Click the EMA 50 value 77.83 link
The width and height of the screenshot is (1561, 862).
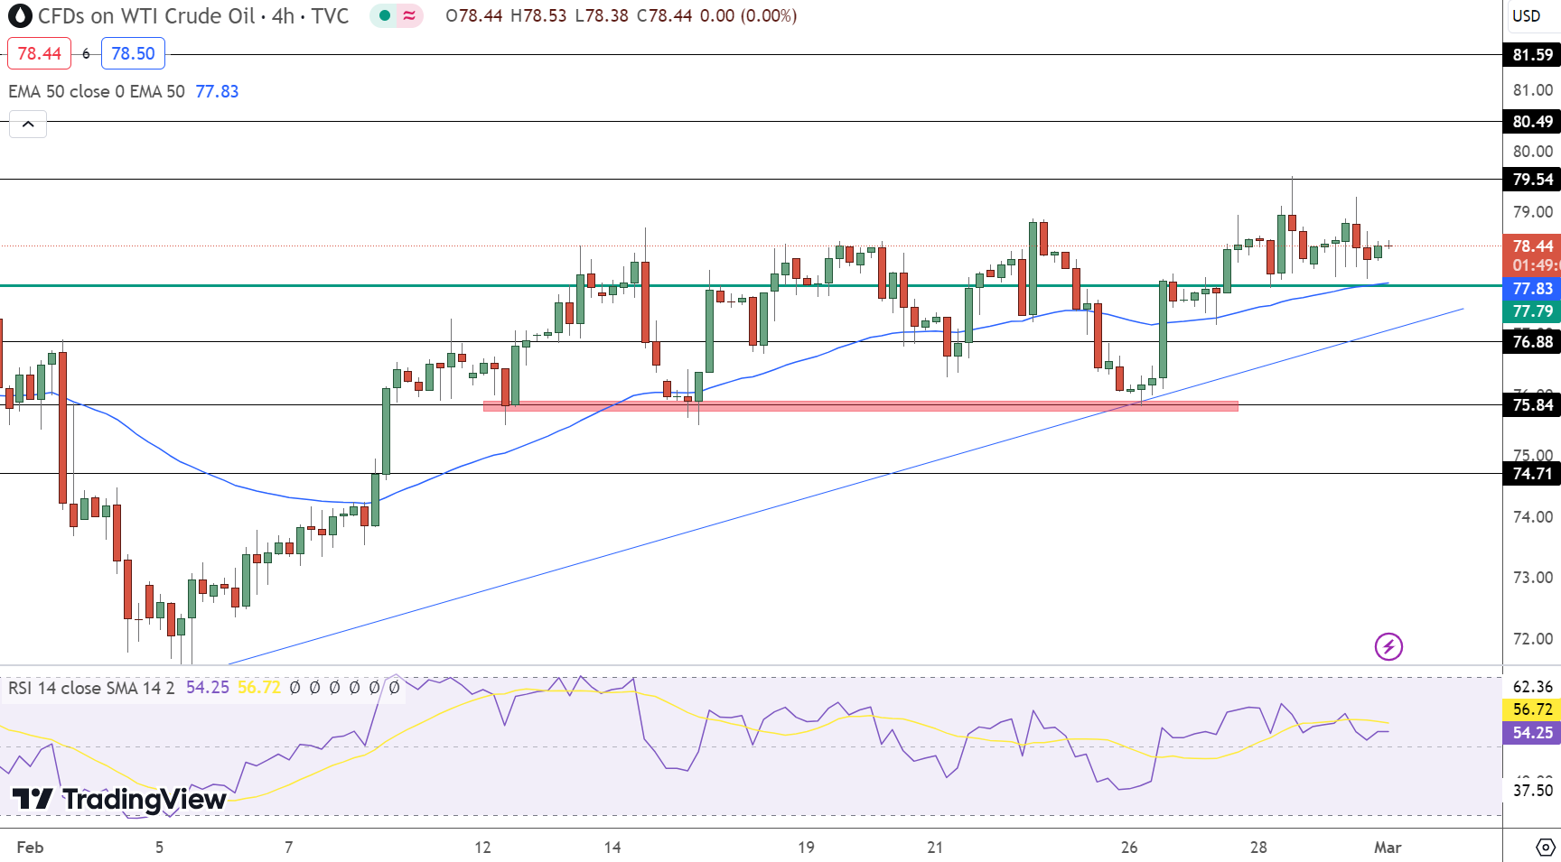pos(219,91)
